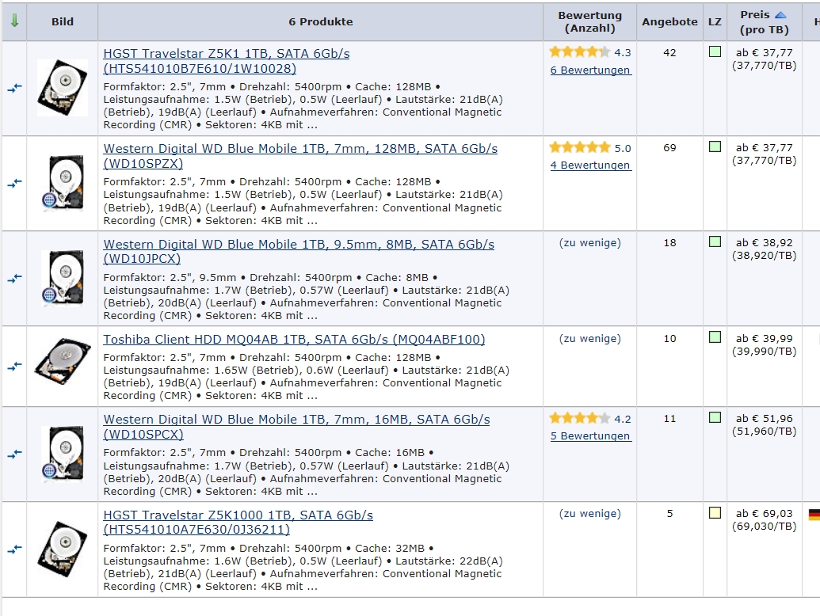Viewport: 820px width, 616px height.
Task: Click yellow availability box for HGST Z5K1000
Action: [x=715, y=512]
